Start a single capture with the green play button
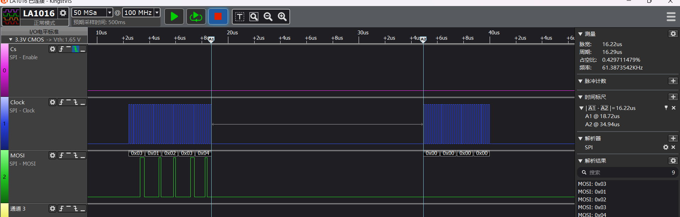 point(174,17)
